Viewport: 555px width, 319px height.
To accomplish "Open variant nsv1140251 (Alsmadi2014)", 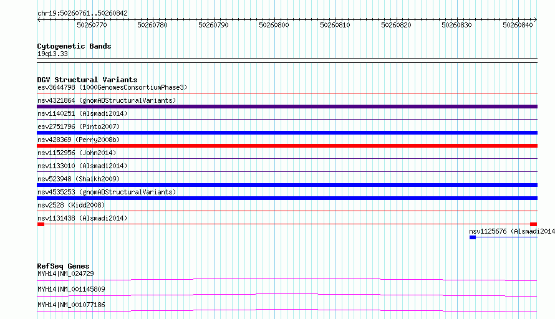I will coord(82,113).
